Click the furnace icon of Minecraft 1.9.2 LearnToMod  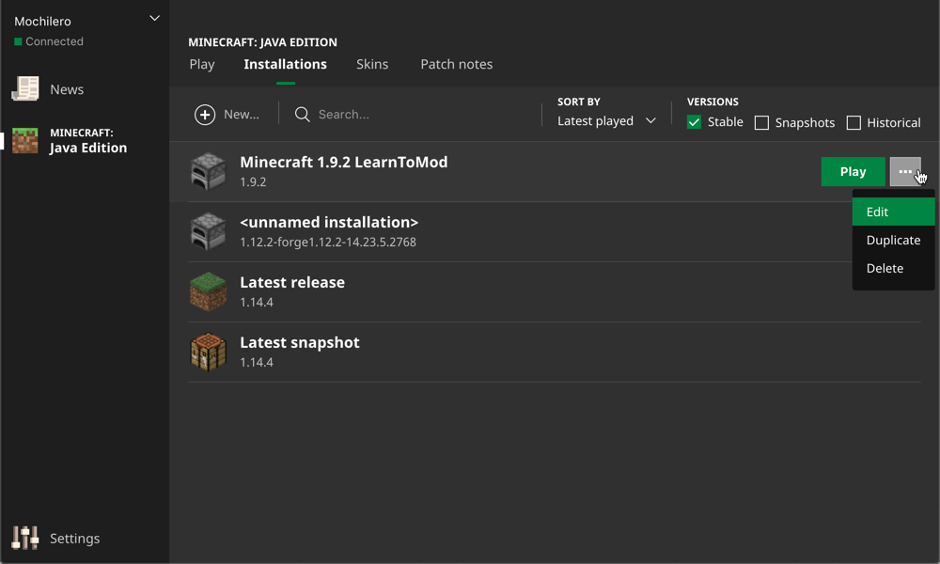pyautogui.click(x=209, y=171)
